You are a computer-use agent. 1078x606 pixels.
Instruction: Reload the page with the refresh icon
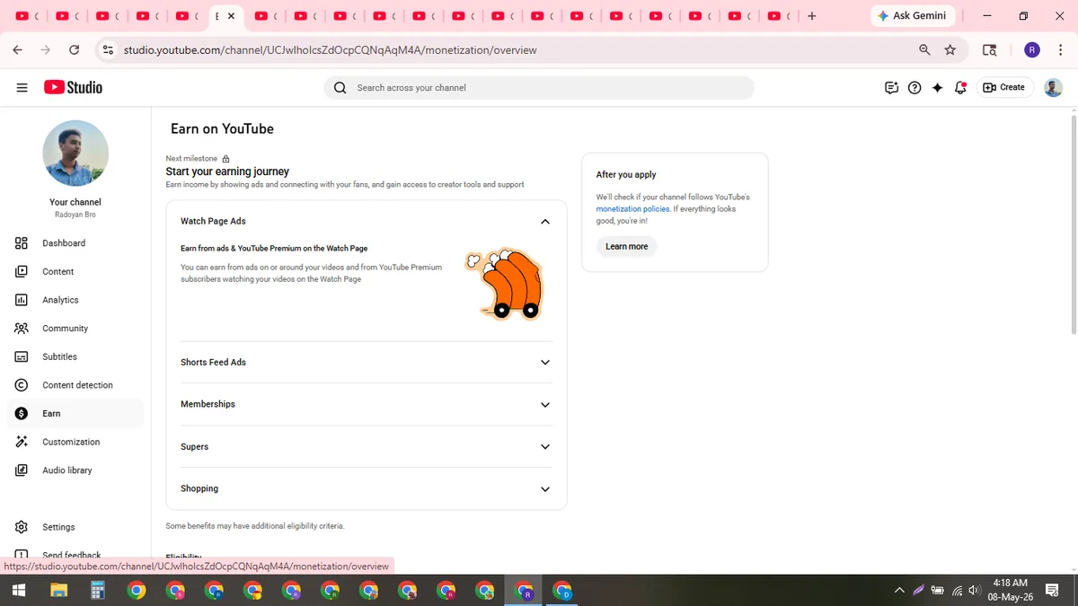tap(75, 50)
